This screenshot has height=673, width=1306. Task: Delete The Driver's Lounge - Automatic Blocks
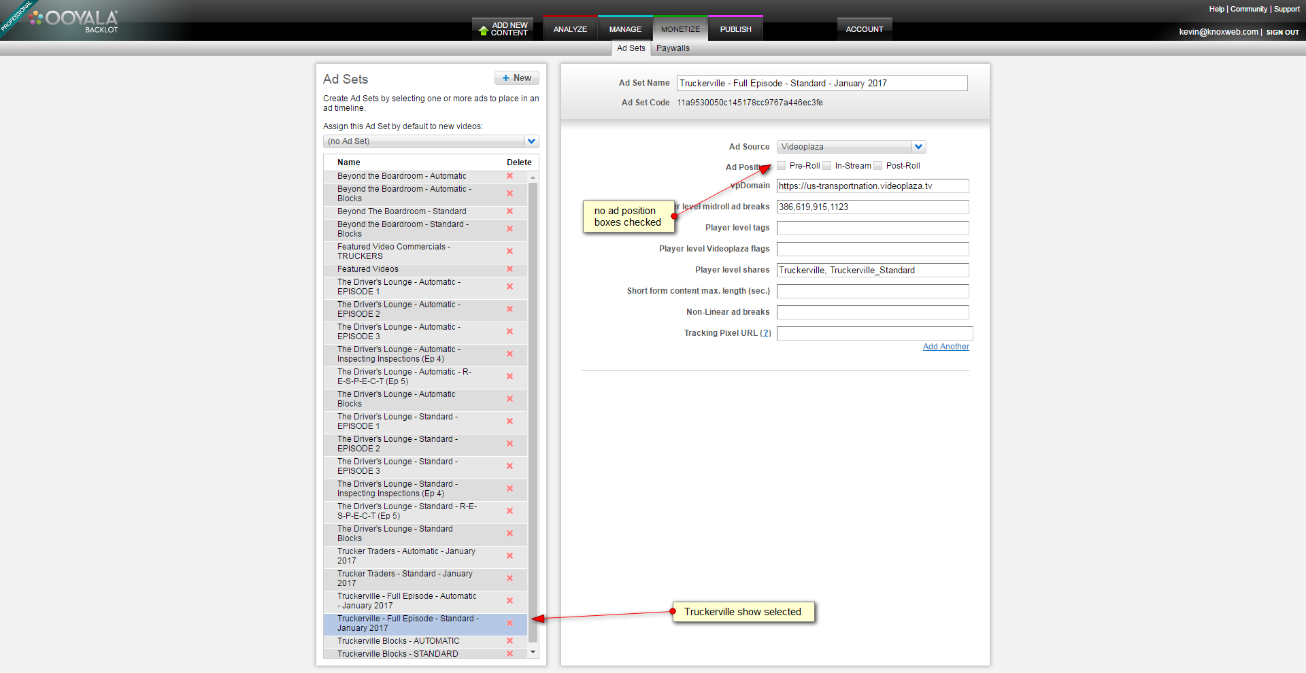509,399
